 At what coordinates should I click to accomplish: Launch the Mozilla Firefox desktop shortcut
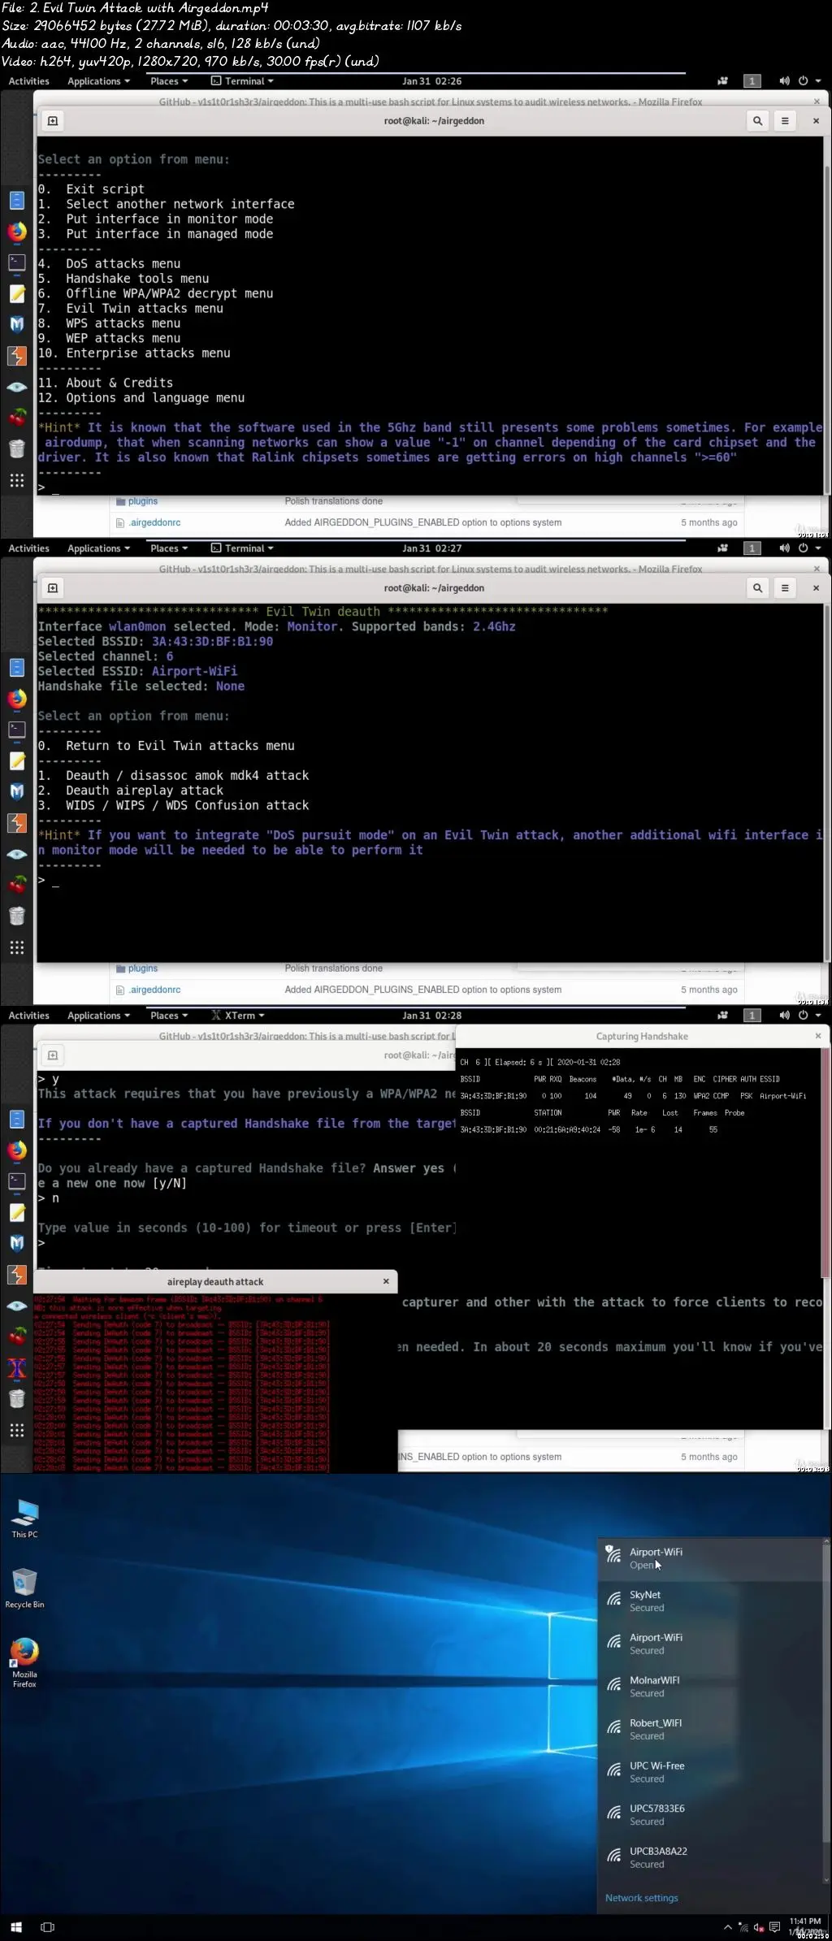coord(24,1662)
